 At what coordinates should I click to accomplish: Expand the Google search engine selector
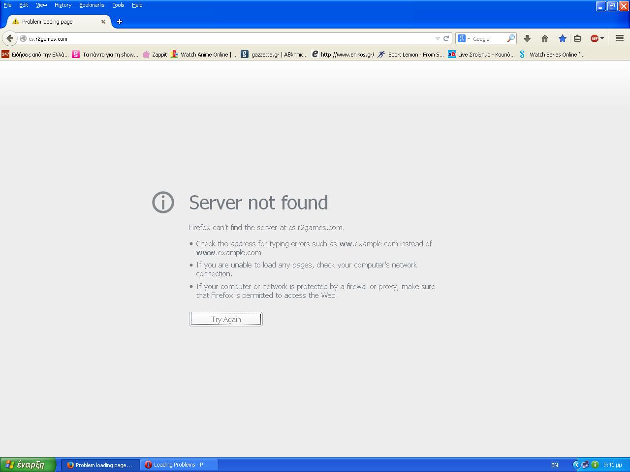(464, 38)
